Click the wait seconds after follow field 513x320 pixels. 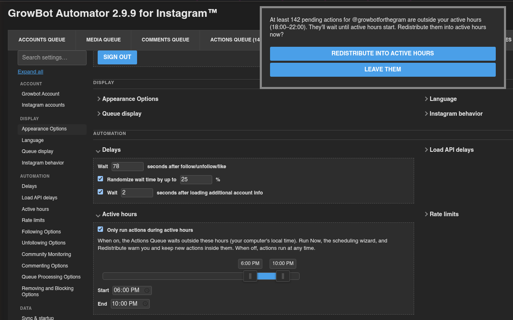tap(128, 167)
